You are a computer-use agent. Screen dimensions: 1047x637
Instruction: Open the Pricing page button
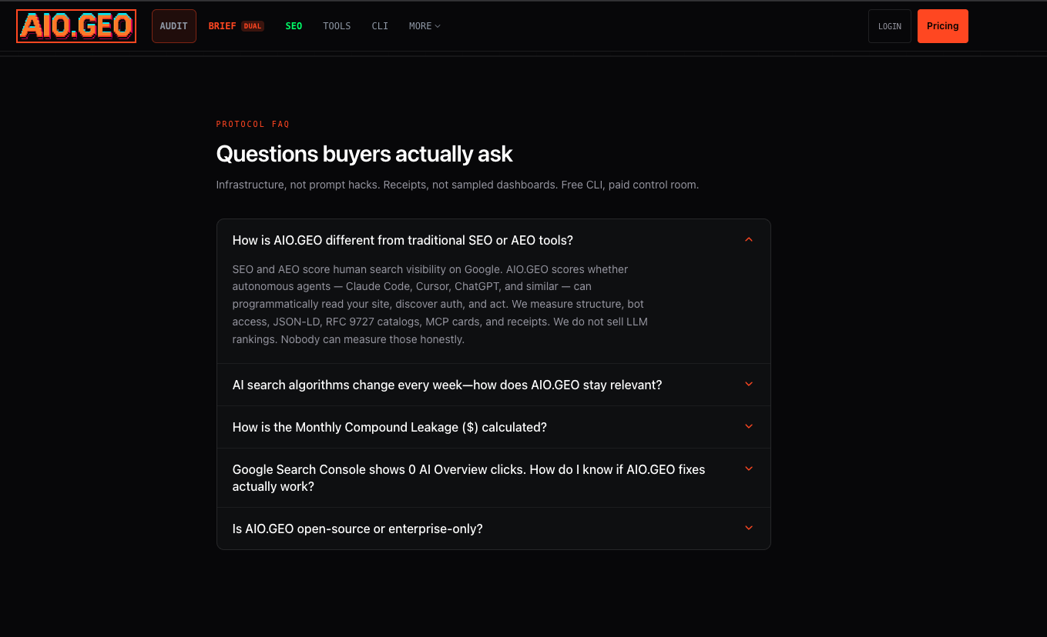click(x=943, y=26)
